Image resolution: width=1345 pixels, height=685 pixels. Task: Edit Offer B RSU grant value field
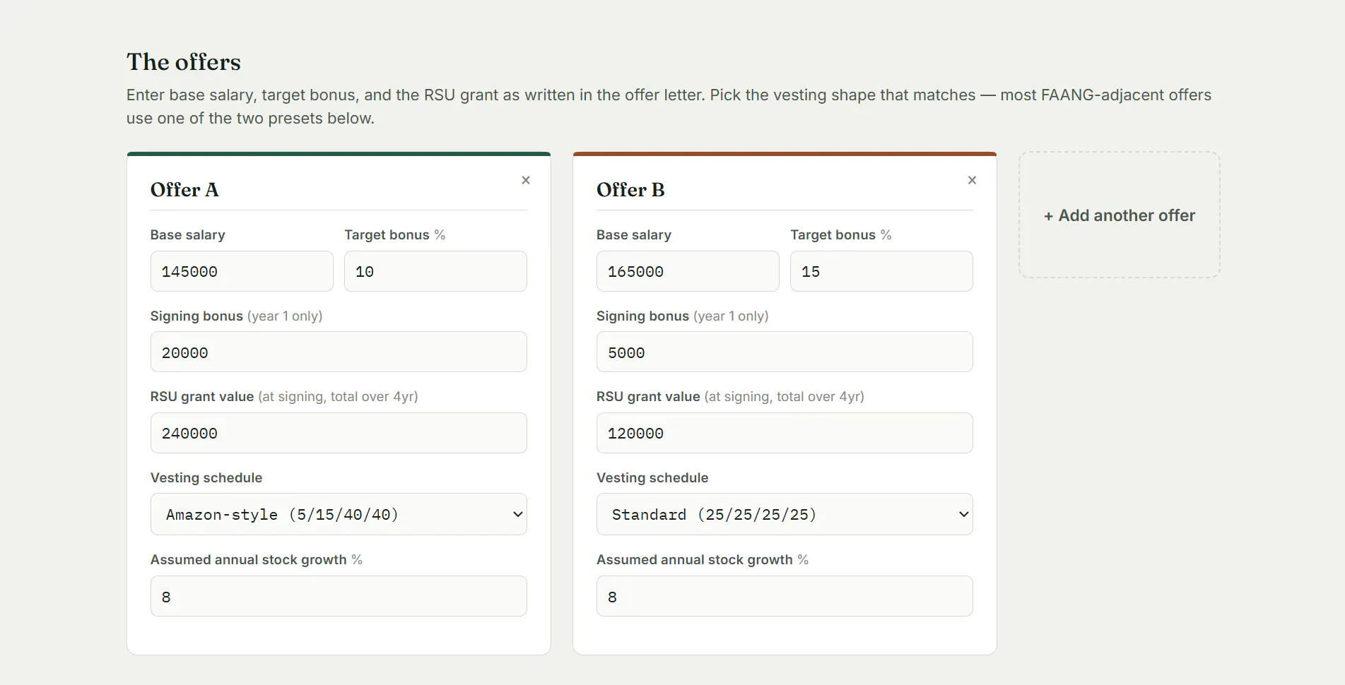(x=785, y=433)
